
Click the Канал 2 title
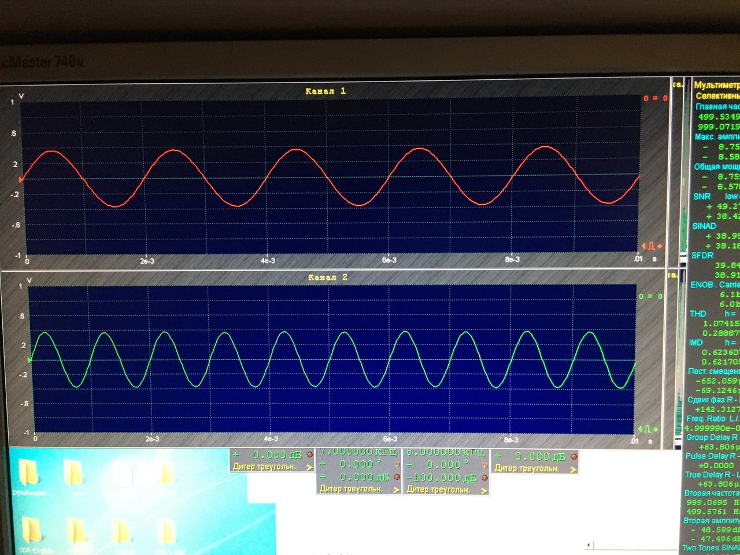coord(328,277)
